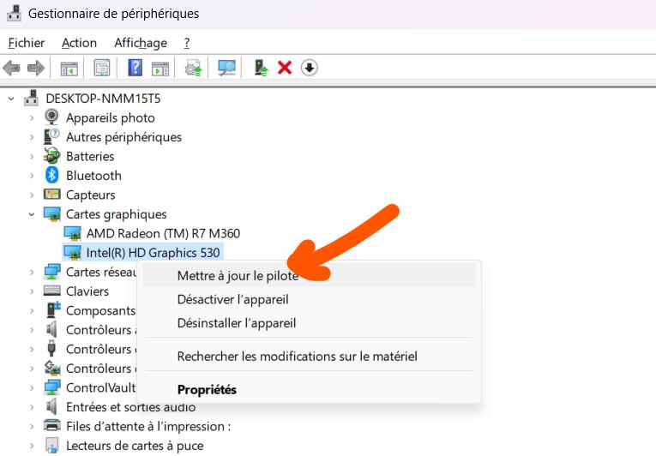
Task: Click the red X Uninstall device icon
Action: (285, 68)
